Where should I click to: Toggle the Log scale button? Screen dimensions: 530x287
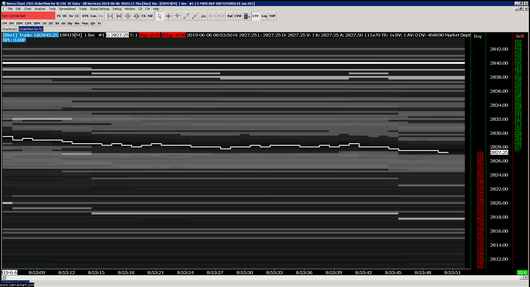(264, 16)
